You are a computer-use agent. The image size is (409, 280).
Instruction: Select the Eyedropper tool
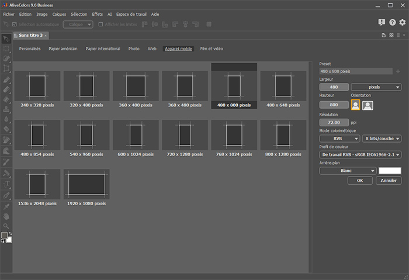6,206
